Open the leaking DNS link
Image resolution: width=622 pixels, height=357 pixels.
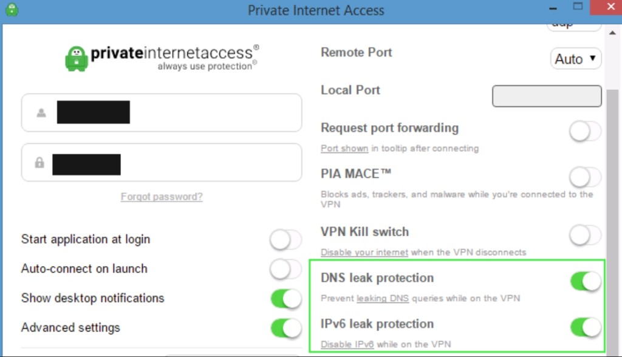click(x=383, y=298)
